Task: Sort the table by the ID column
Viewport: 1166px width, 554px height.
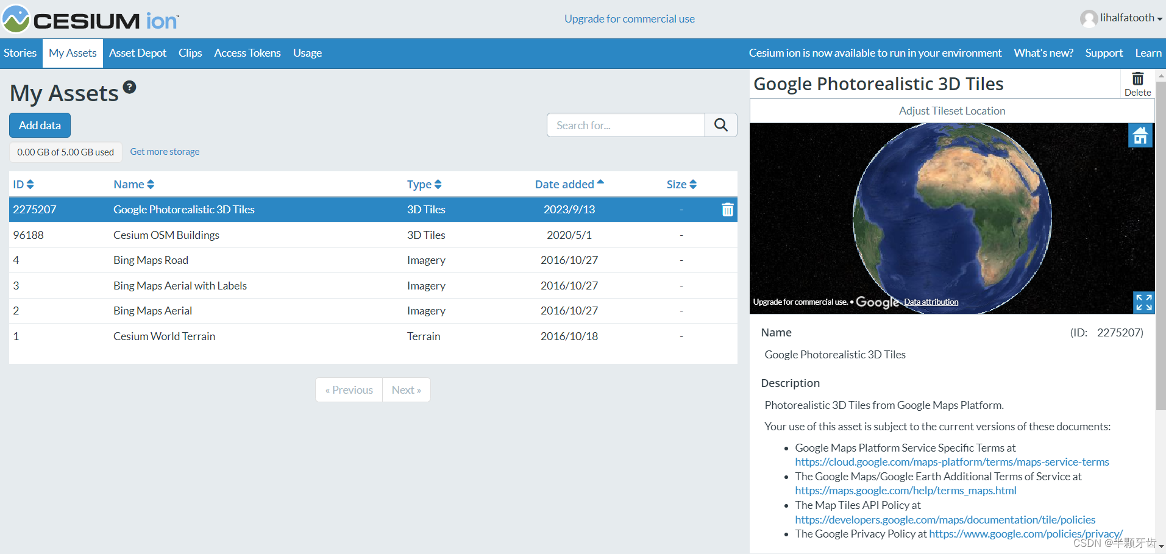Action: [x=24, y=184]
